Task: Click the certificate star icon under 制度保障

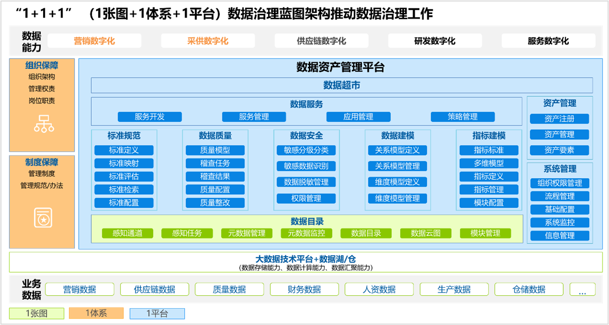Action: (43, 217)
